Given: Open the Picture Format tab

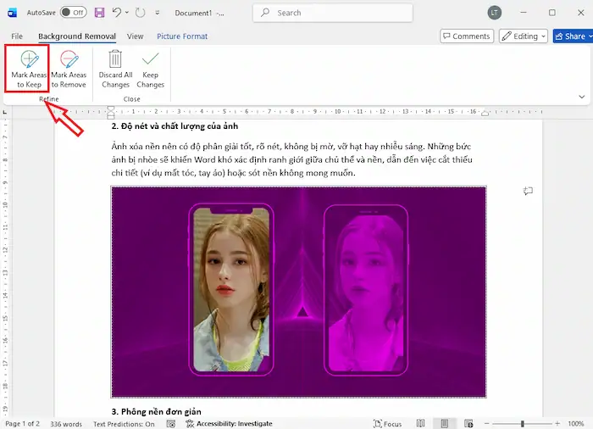Looking at the screenshot, I should (x=182, y=36).
